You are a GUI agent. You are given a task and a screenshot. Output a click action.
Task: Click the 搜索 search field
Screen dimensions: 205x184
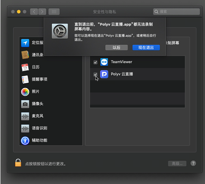[176, 12]
